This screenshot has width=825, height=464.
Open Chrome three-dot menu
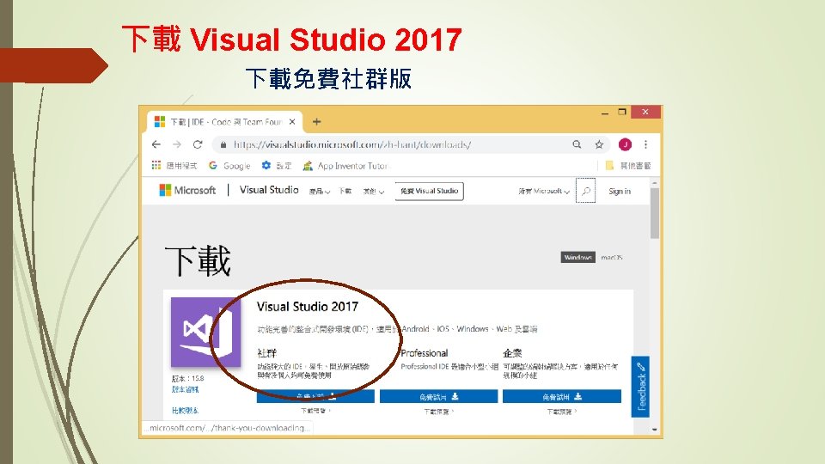point(645,144)
